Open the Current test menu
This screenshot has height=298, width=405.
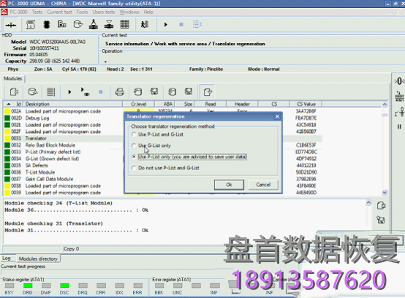(59, 12)
